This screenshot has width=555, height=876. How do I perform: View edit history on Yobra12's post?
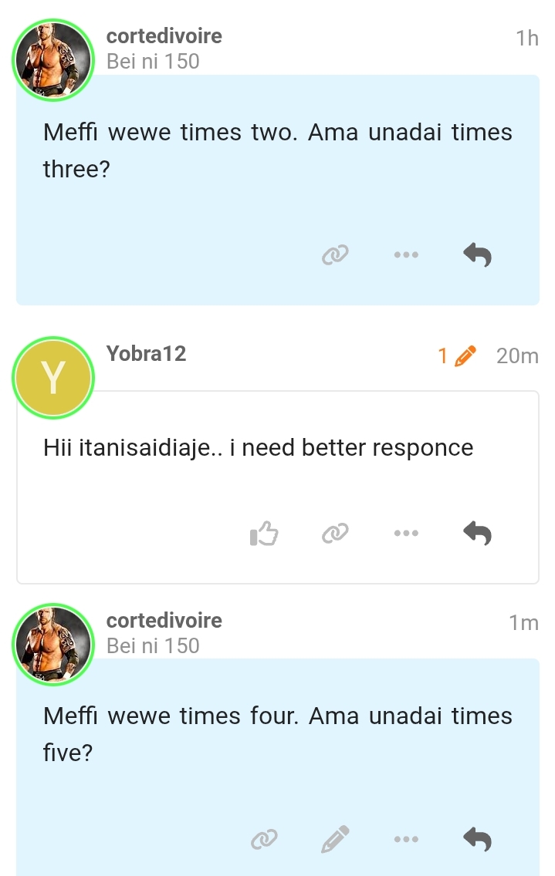[455, 355]
